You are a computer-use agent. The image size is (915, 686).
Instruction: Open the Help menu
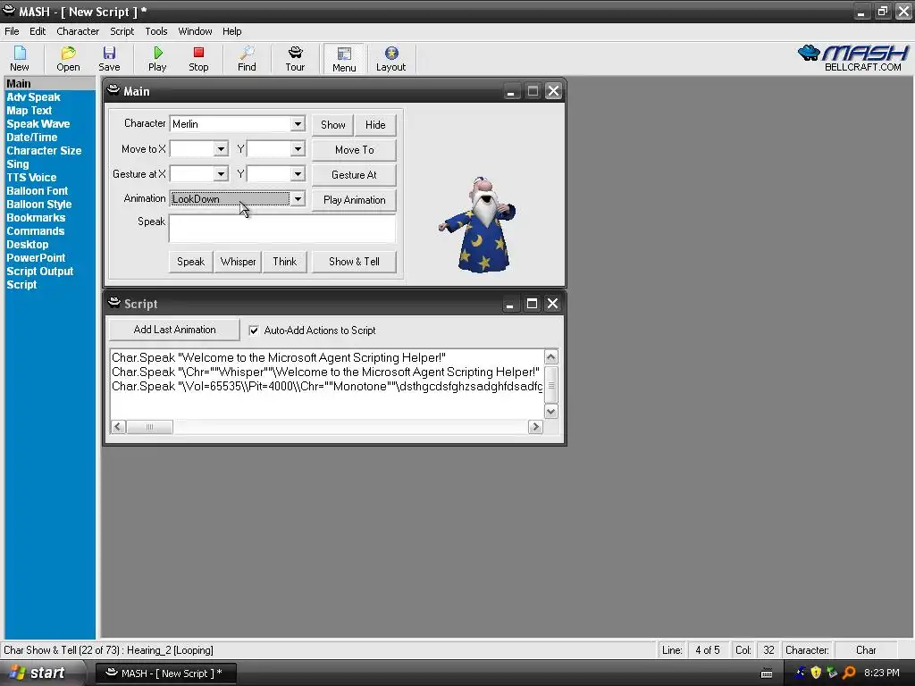231,31
